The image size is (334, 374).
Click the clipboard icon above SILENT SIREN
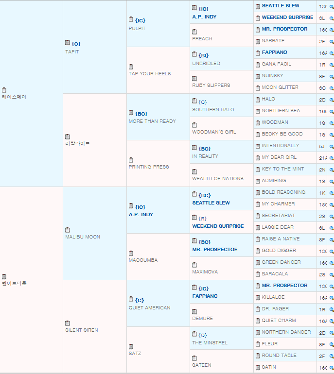pyautogui.click(x=67, y=323)
